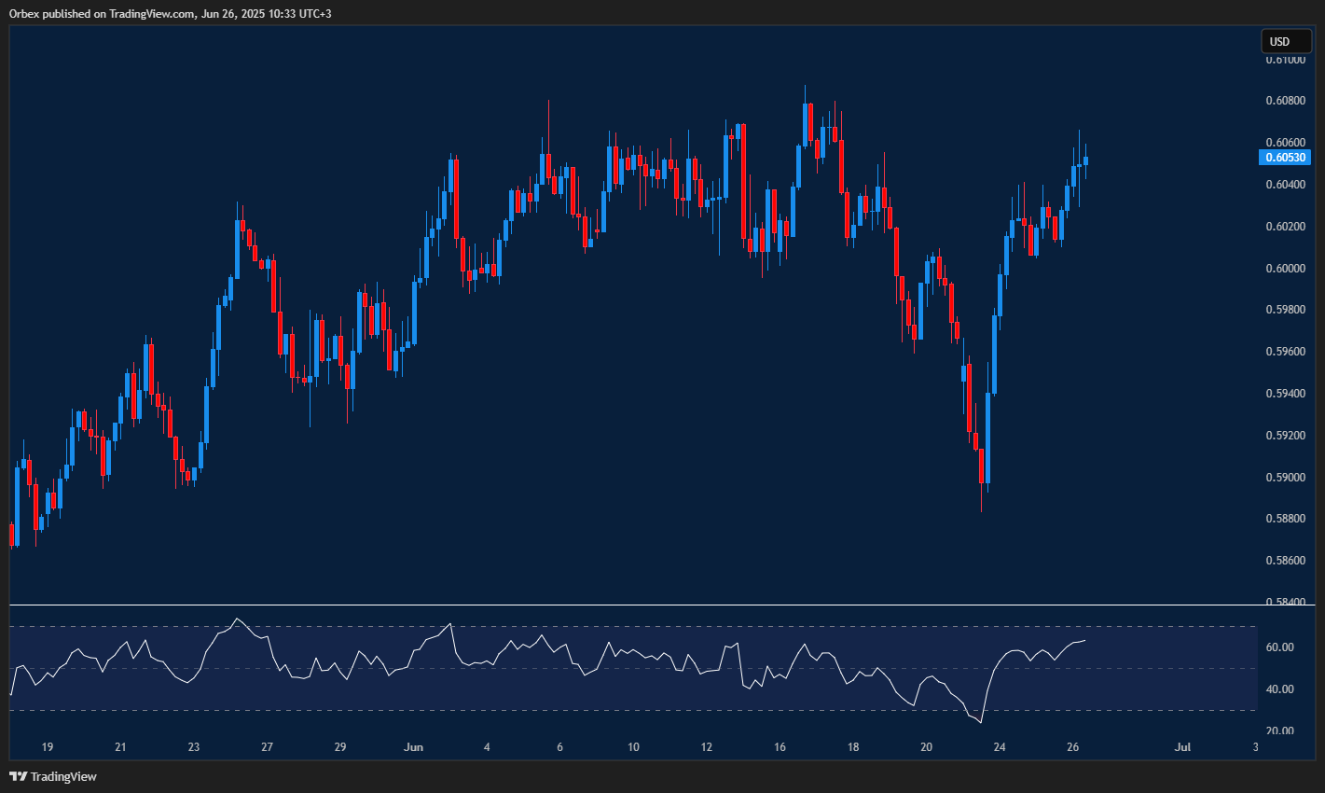This screenshot has height=793, width=1325.
Task: Click the RSI panel dip below 20.00
Action: tap(979, 722)
